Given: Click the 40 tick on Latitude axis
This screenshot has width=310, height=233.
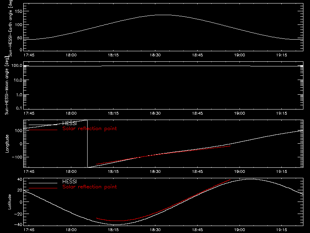Looking at the screenshot, I should coord(20,179).
